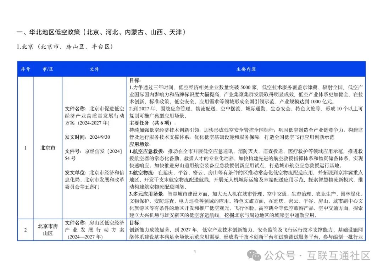Select the 北京市房山区 cell in row 2
Viewport: 383px width, 271px height.
click(x=48, y=230)
